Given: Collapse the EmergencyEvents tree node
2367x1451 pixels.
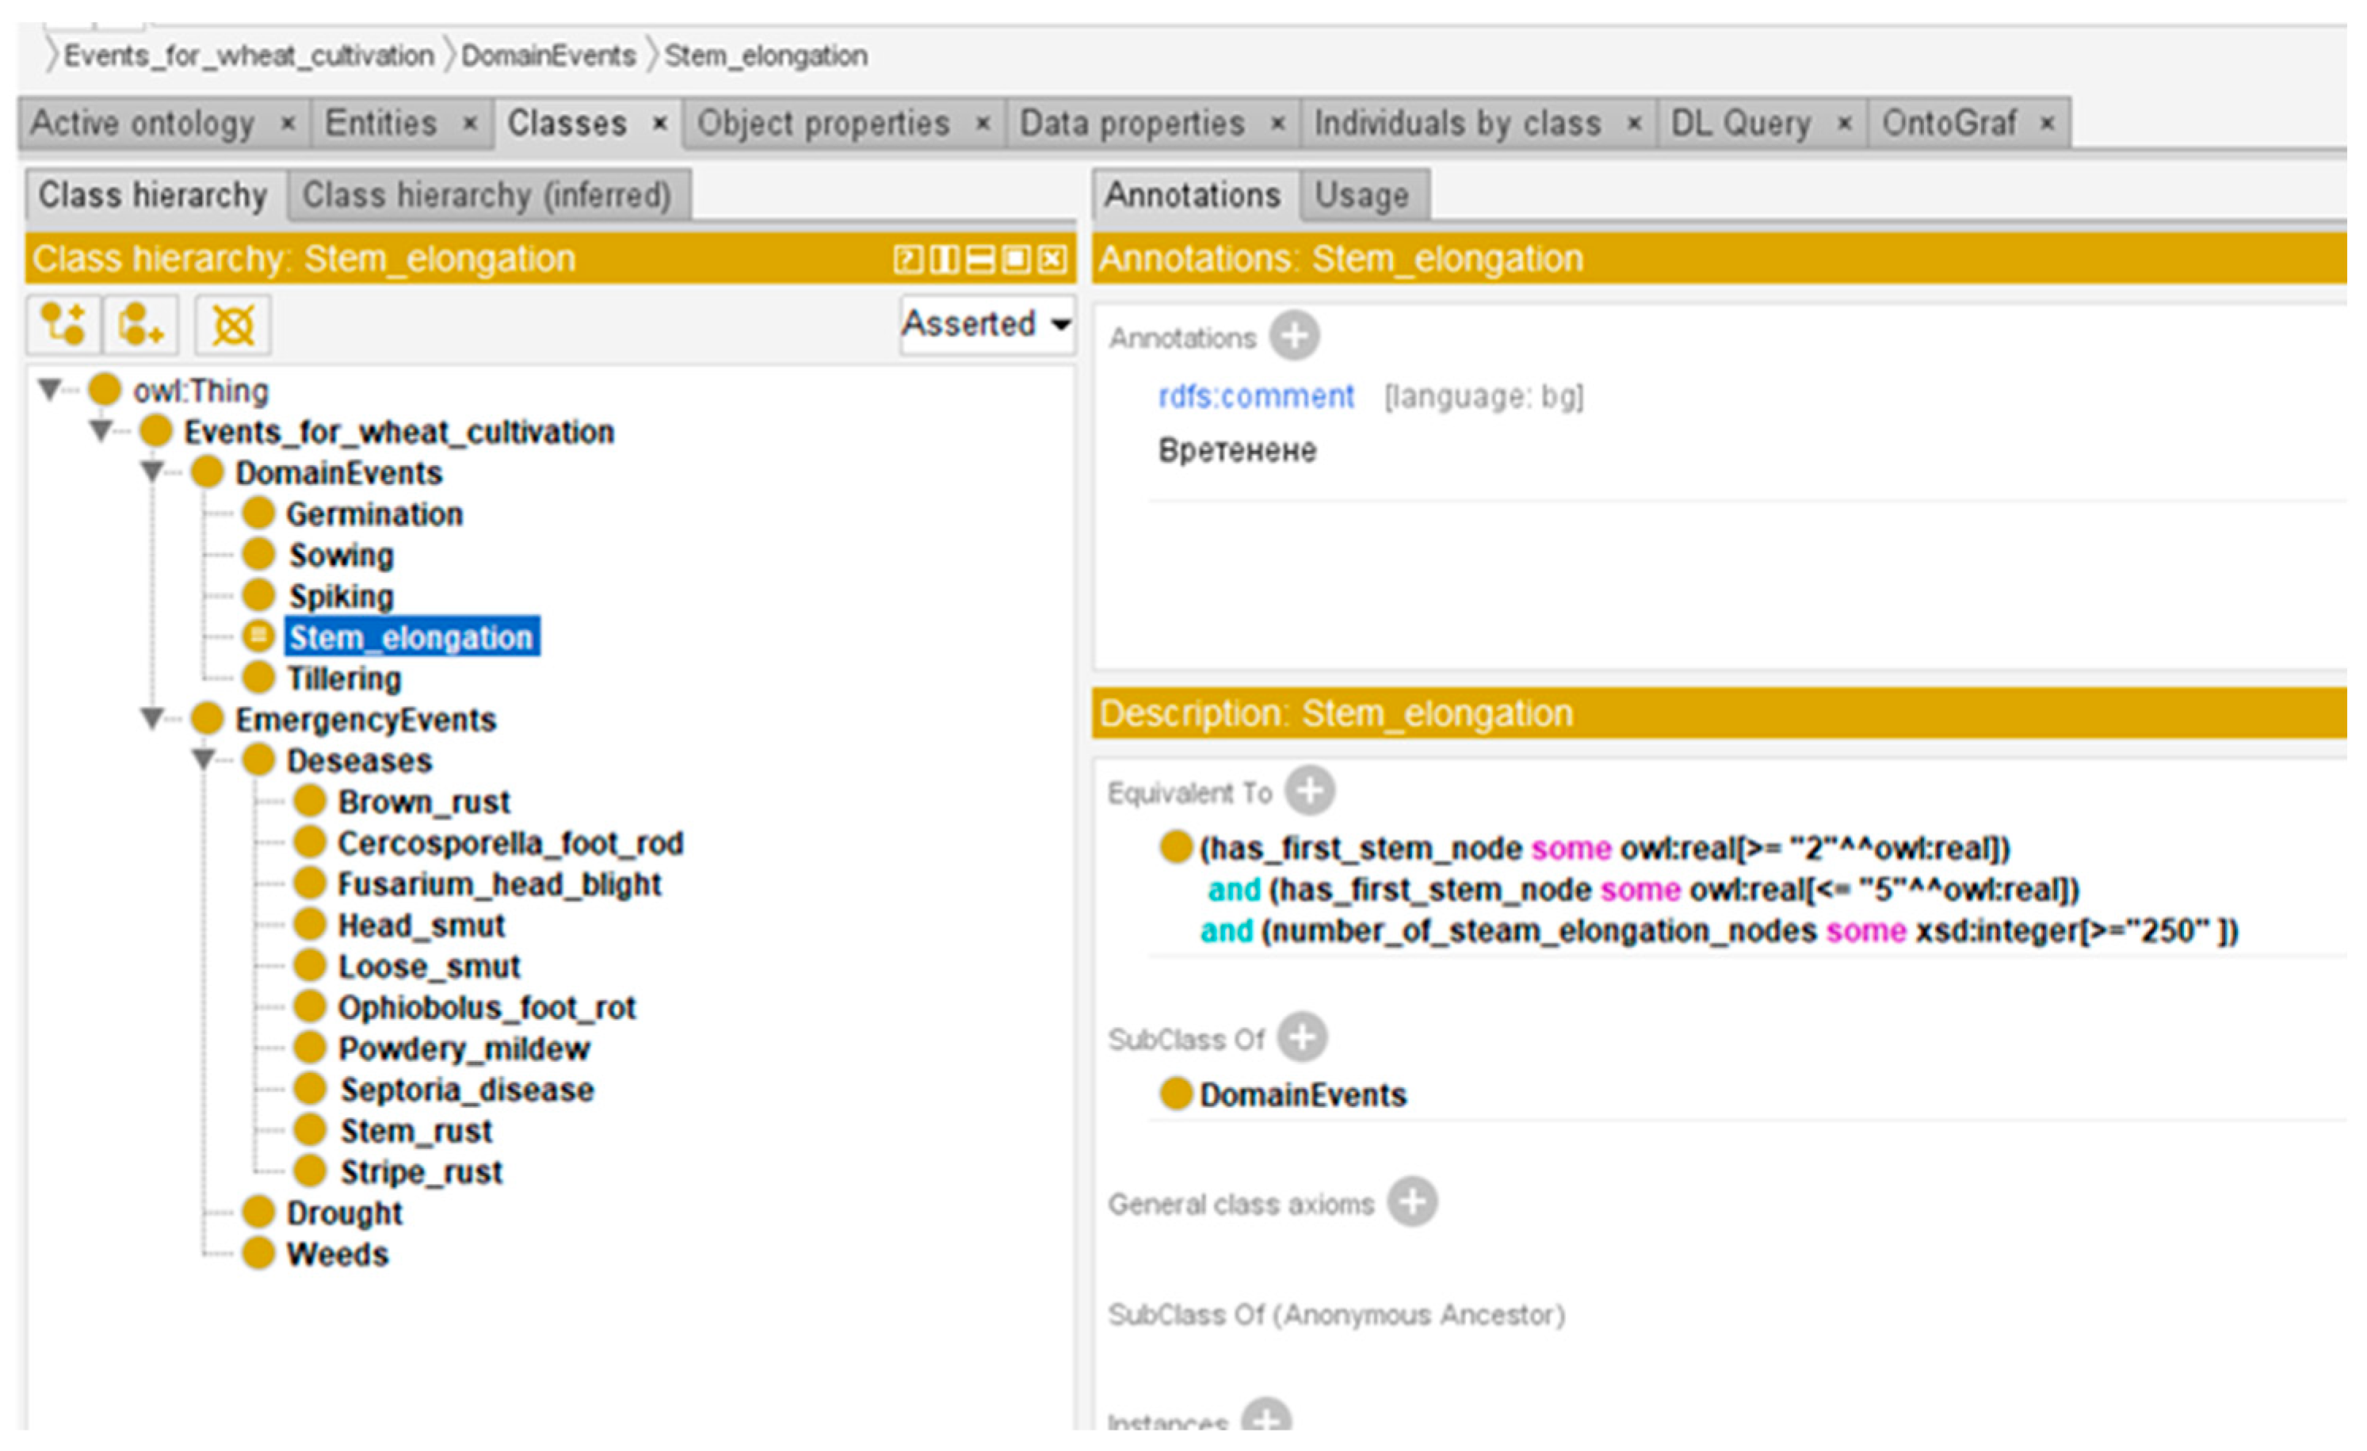Looking at the screenshot, I should (152, 718).
